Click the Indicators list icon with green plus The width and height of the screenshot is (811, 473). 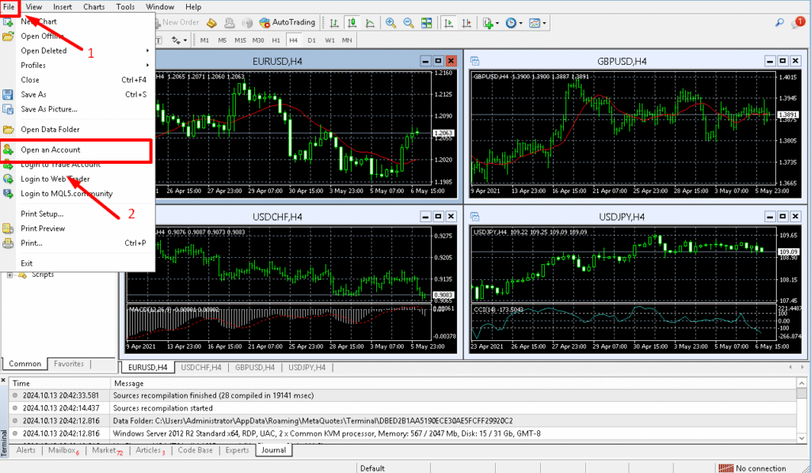click(x=487, y=23)
